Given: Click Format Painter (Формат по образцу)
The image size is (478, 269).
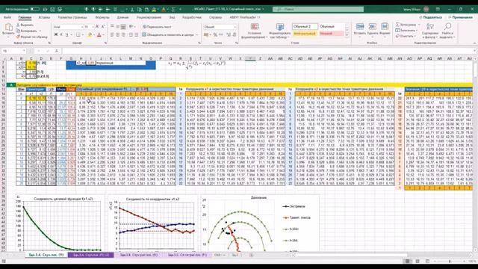Looking at the screenshot, I should (x=31, y=37).
